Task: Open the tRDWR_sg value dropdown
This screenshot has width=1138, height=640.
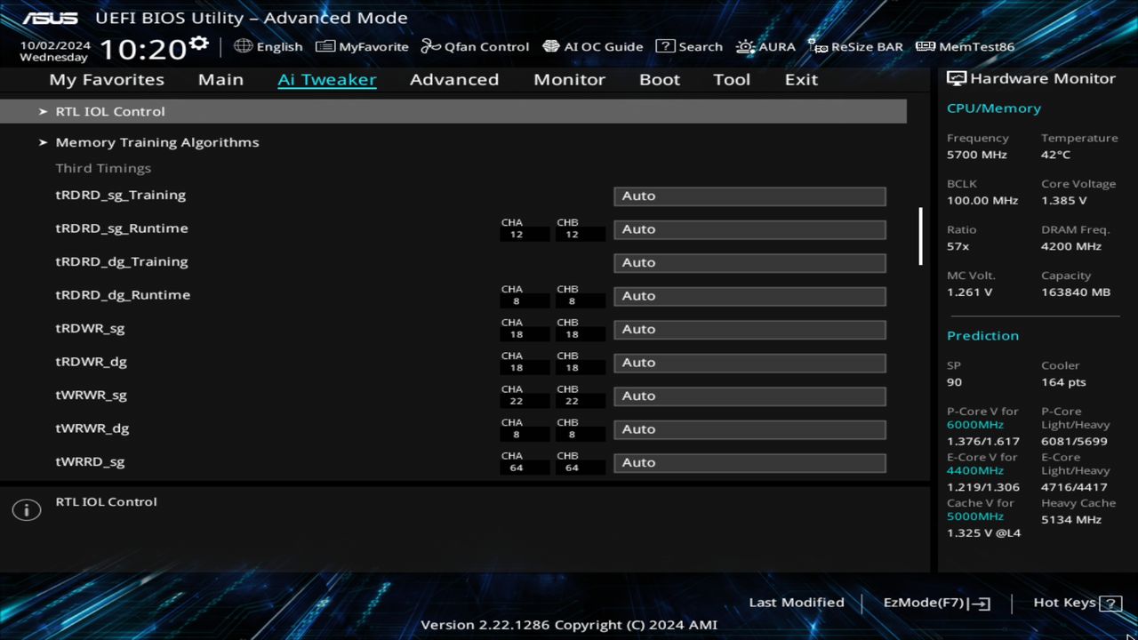Action: tap(749, 329)
